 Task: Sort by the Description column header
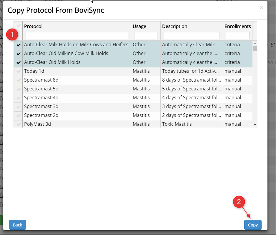(x=174, y=26)
